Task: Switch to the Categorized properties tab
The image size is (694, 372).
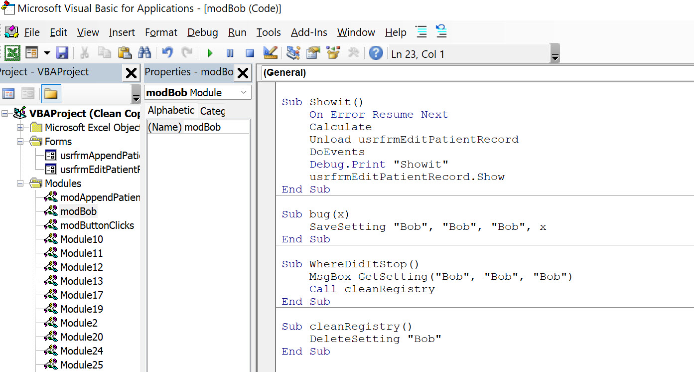Action: point(212,111)
